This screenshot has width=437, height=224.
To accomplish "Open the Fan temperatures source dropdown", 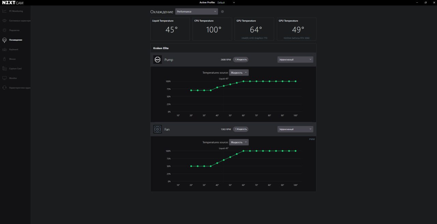I will click(x=239, y=142).
